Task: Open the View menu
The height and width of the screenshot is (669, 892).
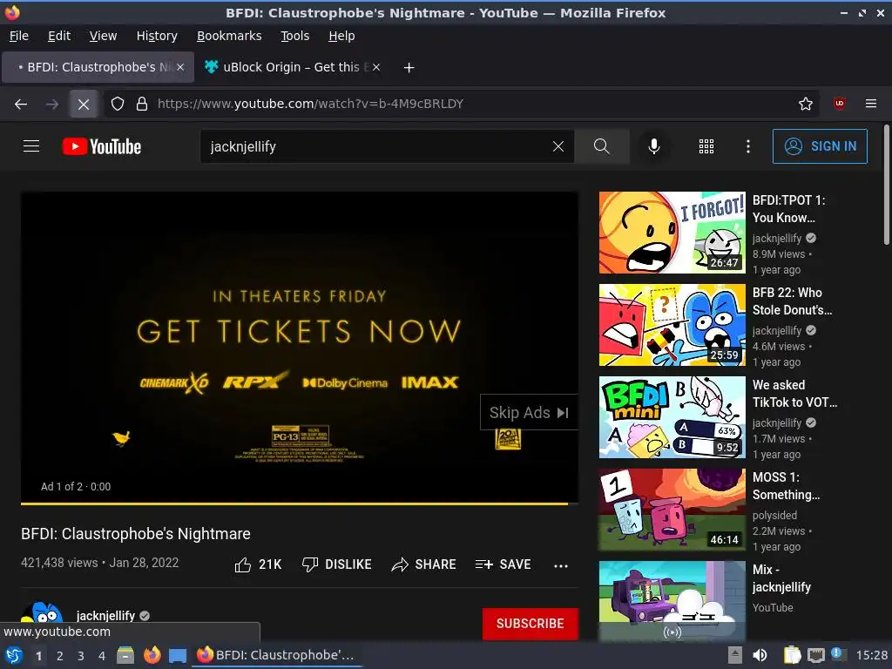Action: point(103,36)
